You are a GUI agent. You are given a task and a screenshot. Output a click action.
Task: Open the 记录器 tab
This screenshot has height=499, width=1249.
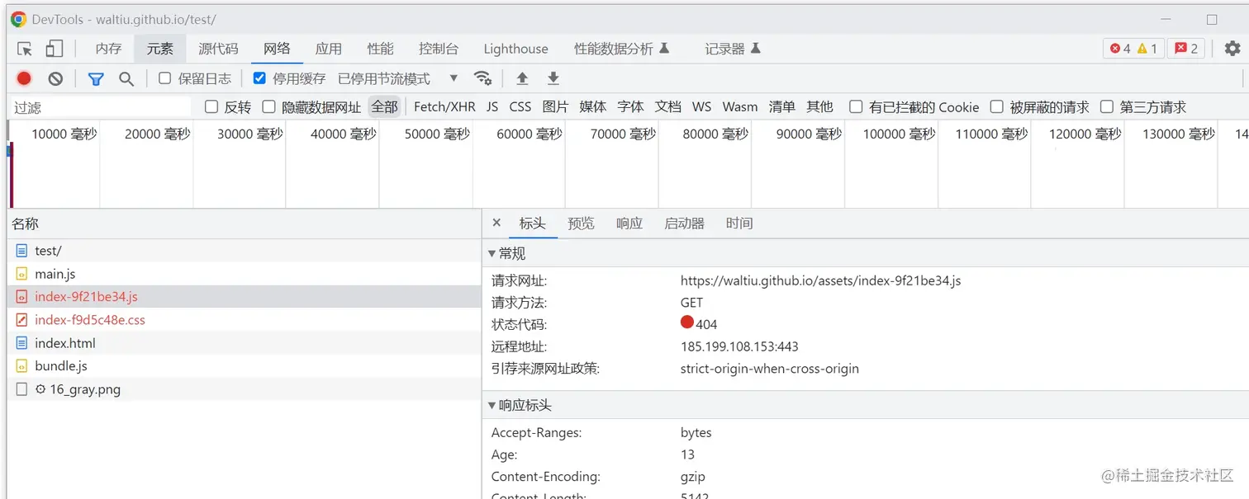point(732,49)
